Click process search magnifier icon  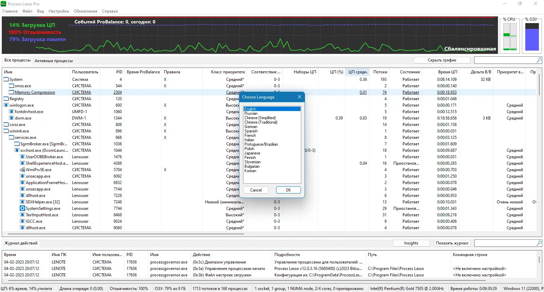click(539, 60)
